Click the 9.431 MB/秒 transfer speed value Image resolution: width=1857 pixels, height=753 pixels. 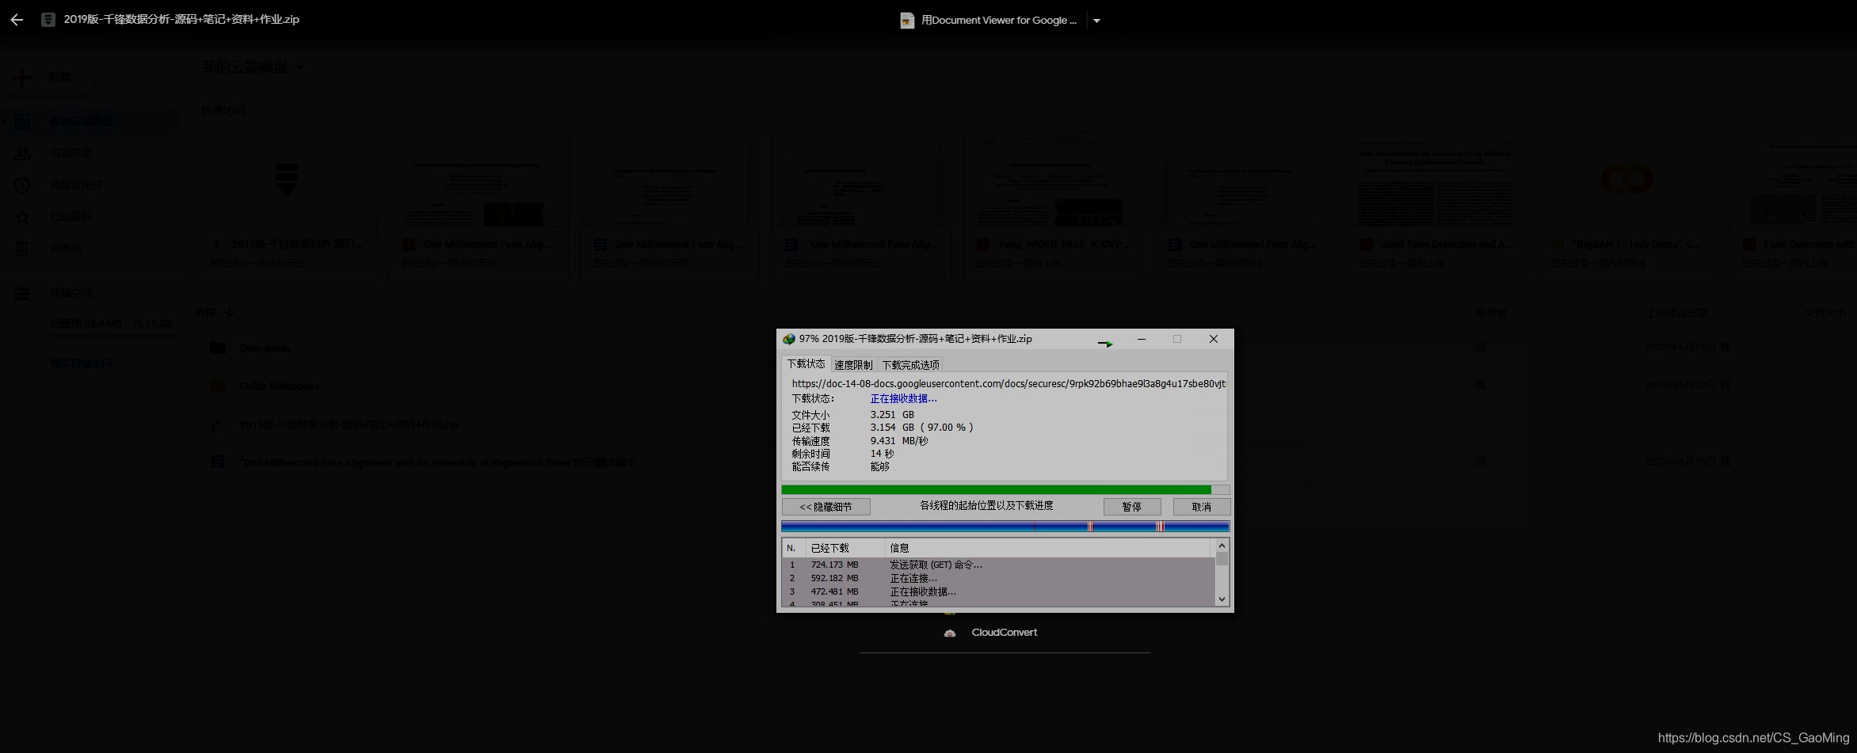click(x=899, y=441)
